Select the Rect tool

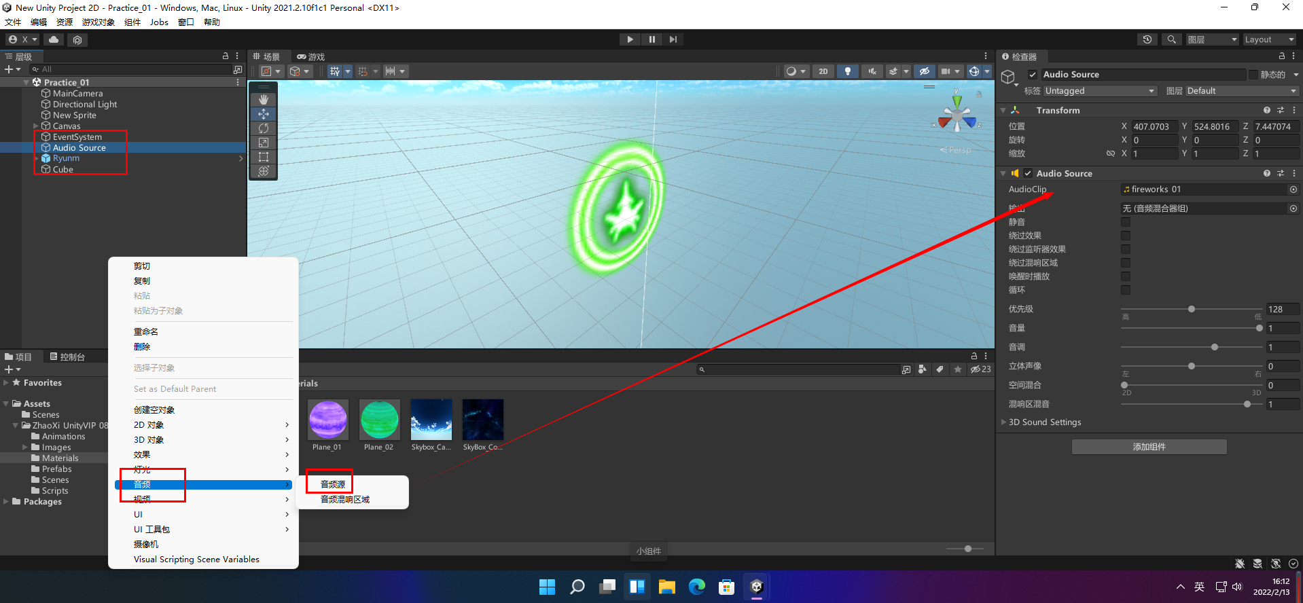click(x=264, y=156)
